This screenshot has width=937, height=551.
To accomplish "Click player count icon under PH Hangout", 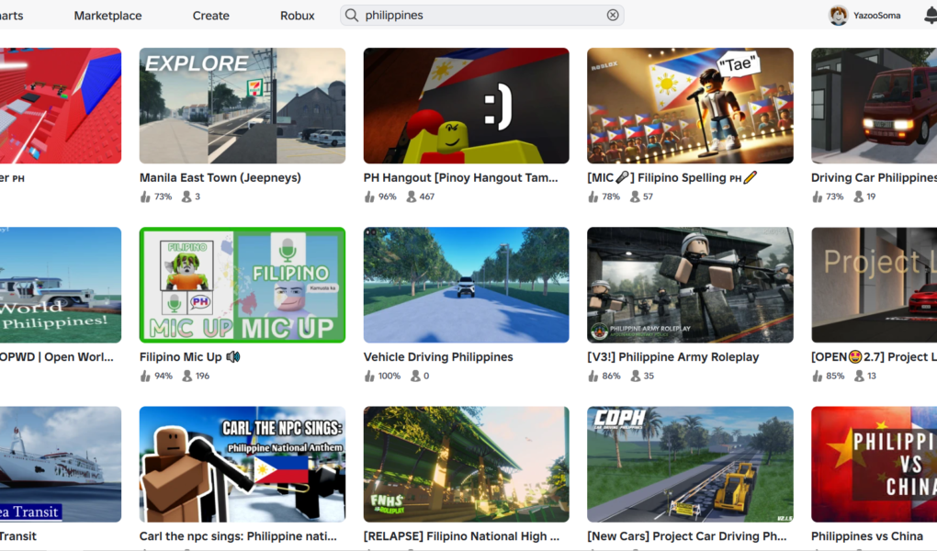I will pos(412,197).
